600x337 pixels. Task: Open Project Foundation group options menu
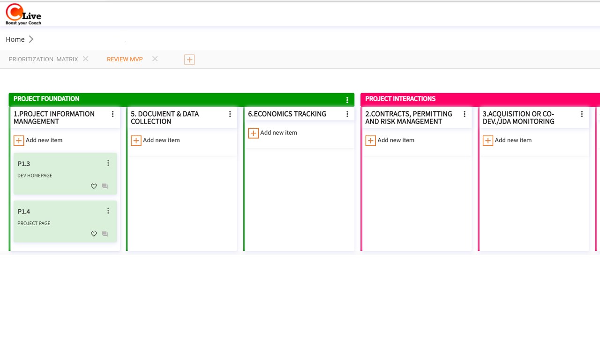(x=347, y=100)
